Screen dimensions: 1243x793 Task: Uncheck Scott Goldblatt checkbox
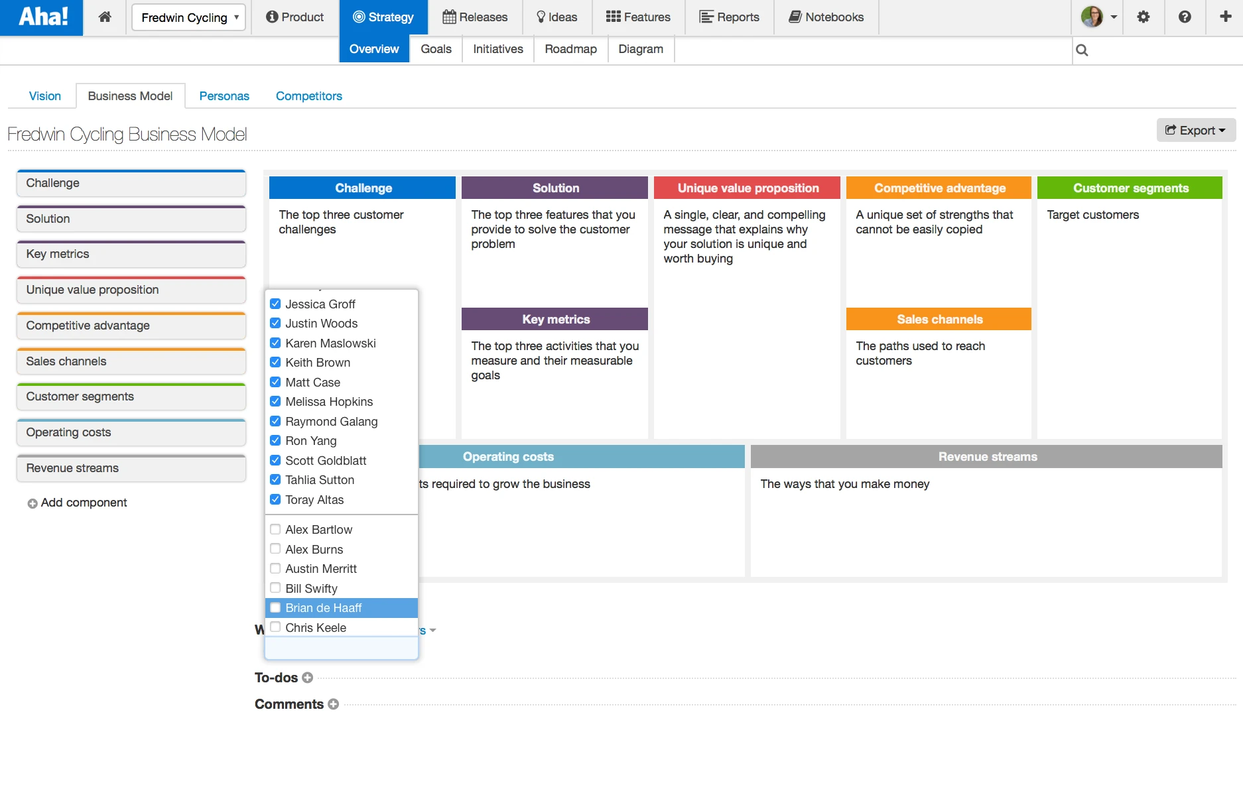275,460
